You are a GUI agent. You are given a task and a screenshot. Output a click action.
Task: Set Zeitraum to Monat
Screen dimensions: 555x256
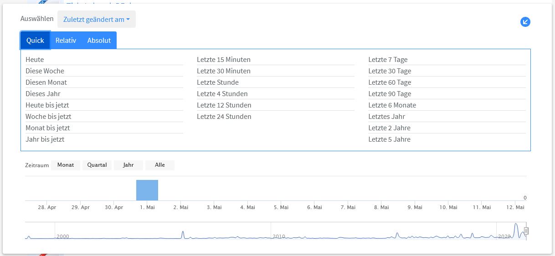(x=66, y=165)
